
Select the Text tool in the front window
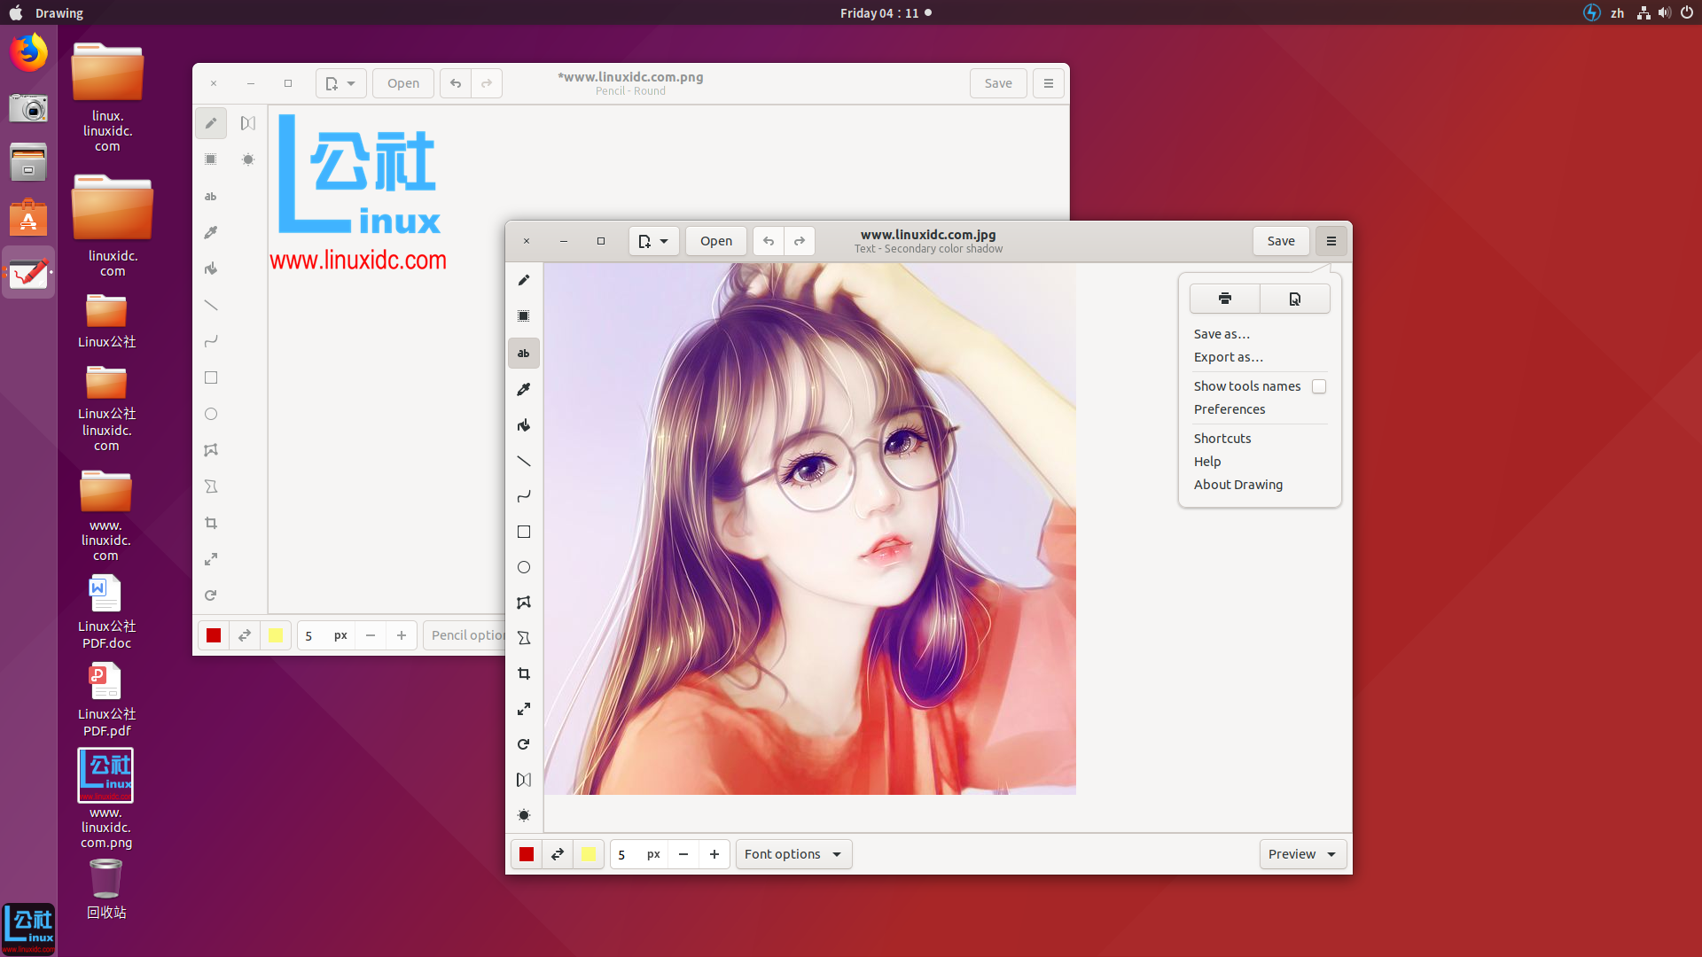tap(524, 354)
